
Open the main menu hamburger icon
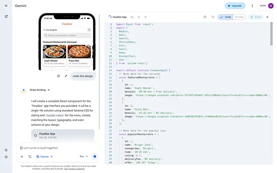tap(6, 6)
